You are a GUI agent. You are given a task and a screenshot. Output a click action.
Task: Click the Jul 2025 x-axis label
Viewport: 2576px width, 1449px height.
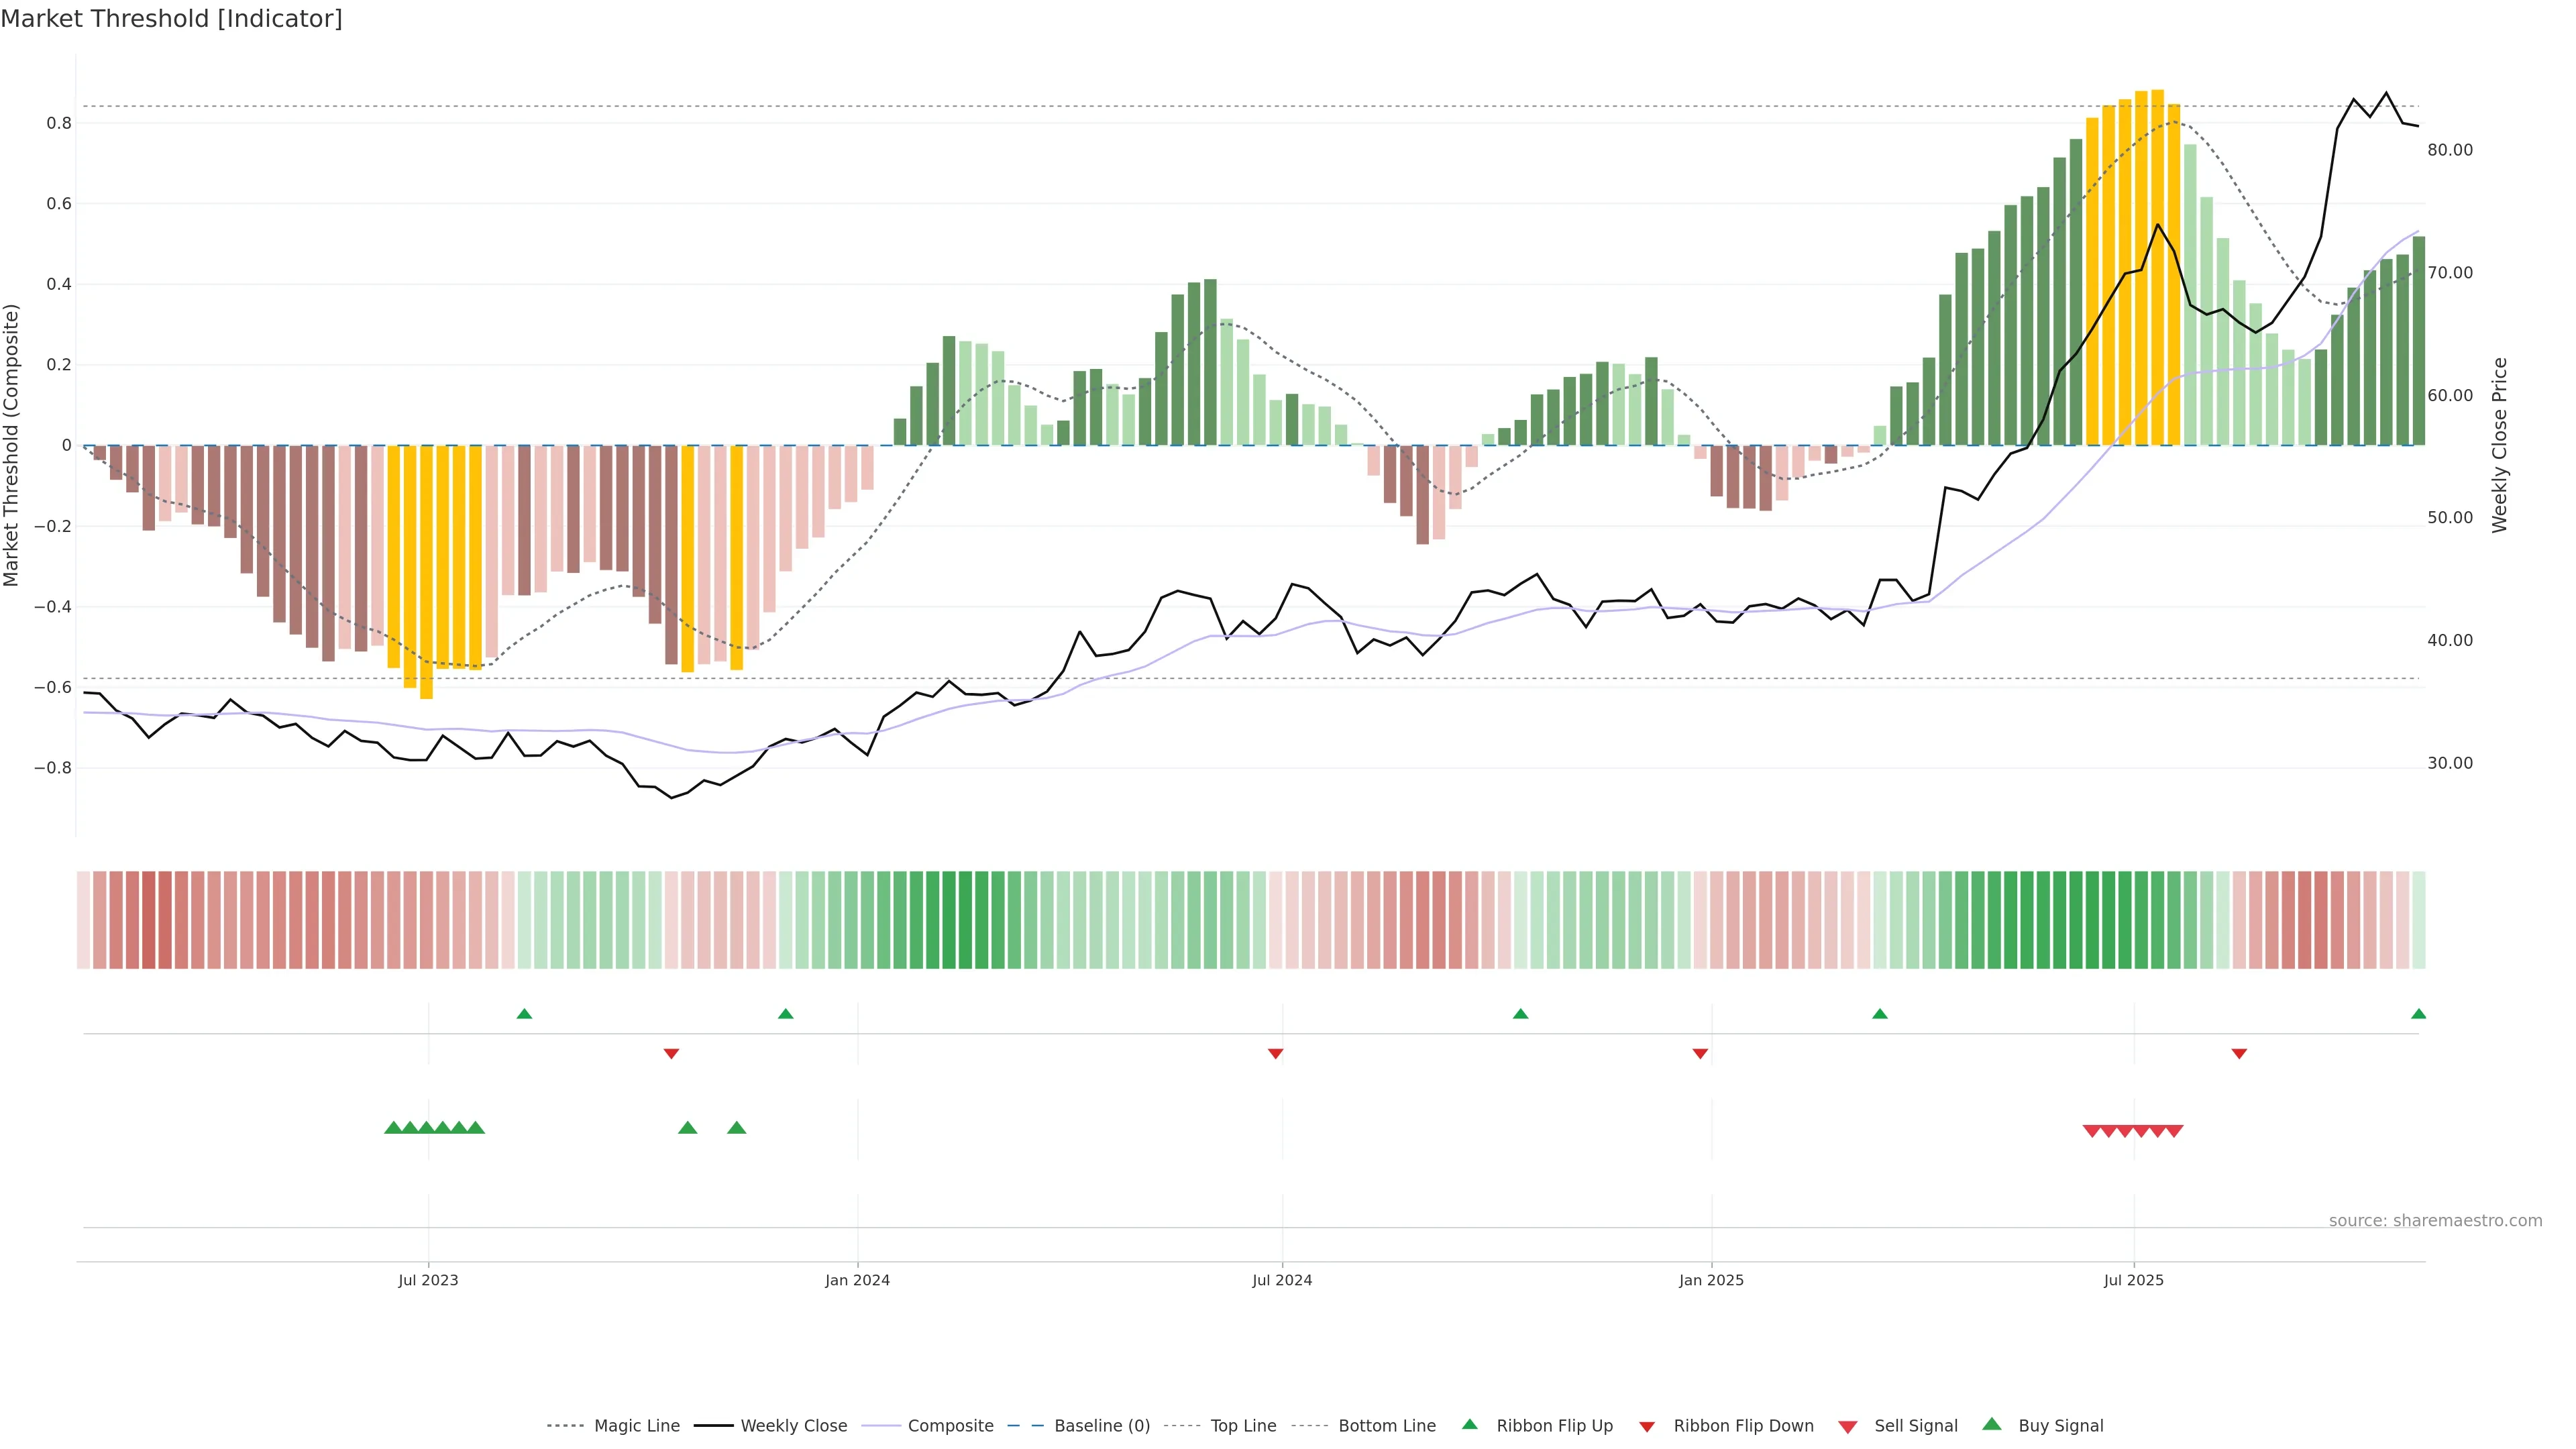[2133, 1280]
